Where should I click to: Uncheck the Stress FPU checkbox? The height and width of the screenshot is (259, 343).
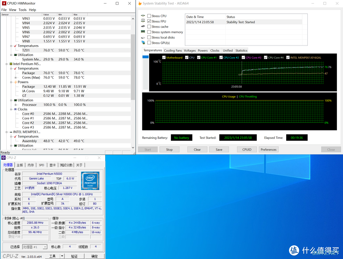(x=149, y=22)
